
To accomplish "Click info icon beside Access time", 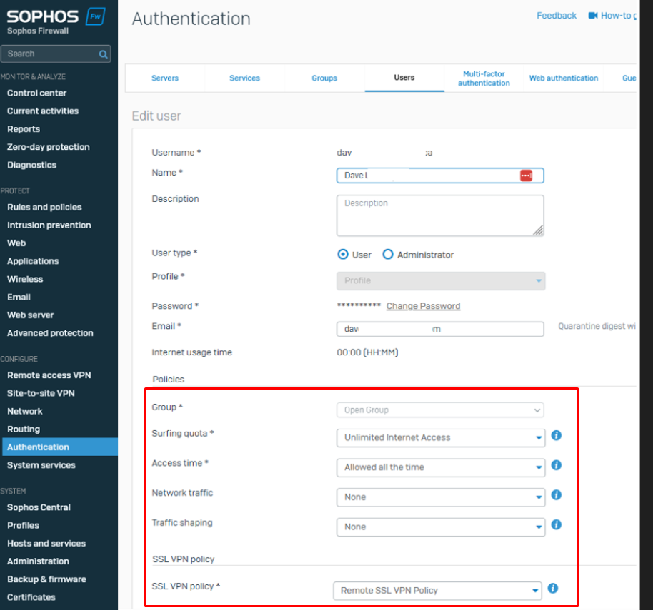I will pyautogui.click(x=556, y=465).
